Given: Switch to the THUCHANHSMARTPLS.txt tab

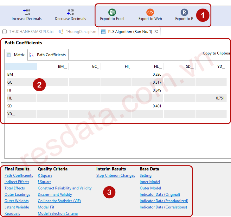Looking at the screenshot, I should (x=31, y=32).
